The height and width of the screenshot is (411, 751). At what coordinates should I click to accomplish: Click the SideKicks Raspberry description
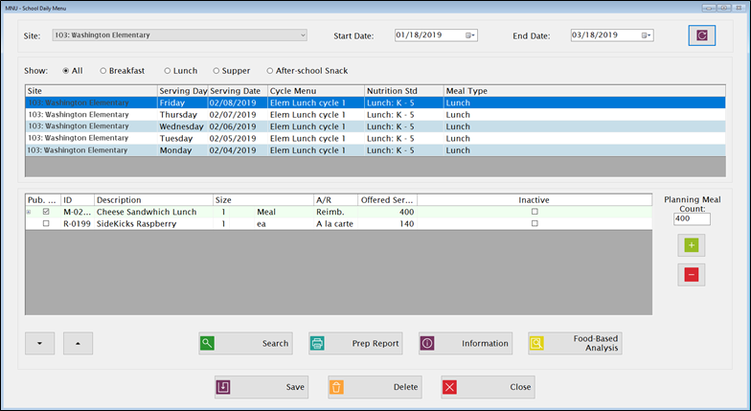click(136, 224)
